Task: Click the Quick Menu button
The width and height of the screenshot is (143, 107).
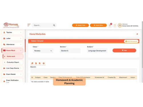Action: (98, 25)
